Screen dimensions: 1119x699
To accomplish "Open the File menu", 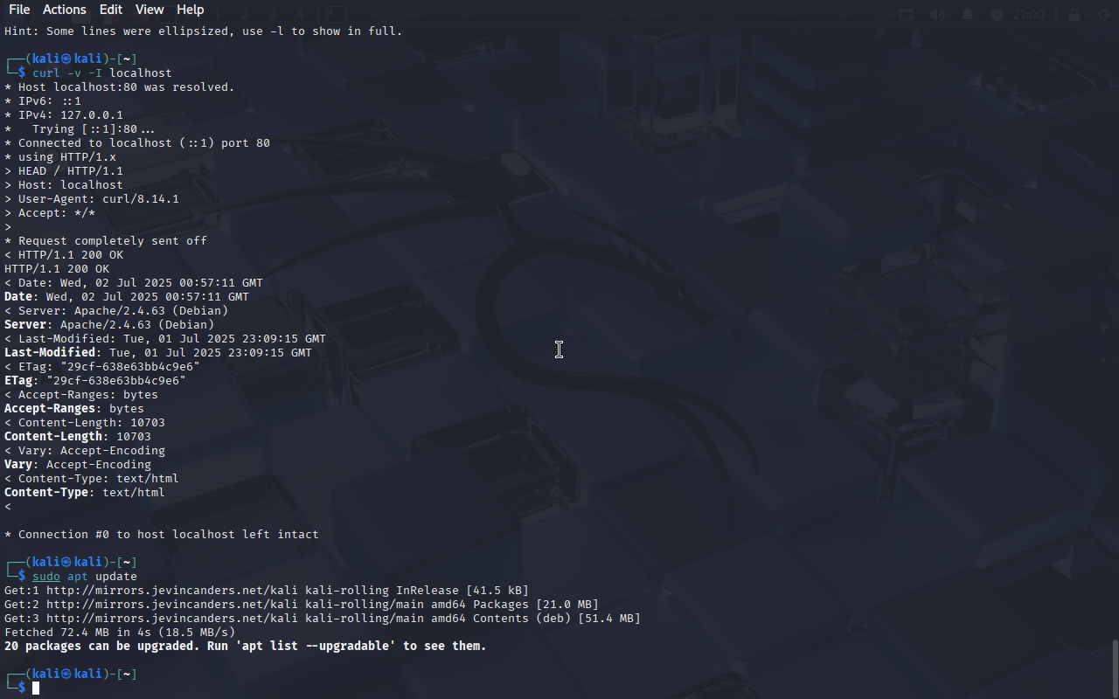I will click(19, 10).
